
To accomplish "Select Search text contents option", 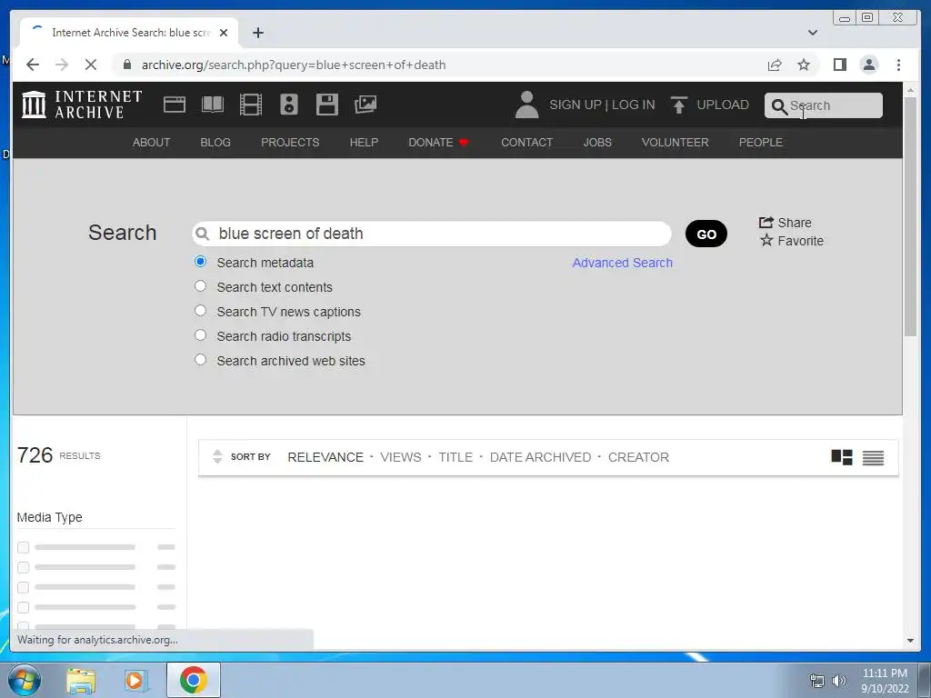I will click(201, 286).
